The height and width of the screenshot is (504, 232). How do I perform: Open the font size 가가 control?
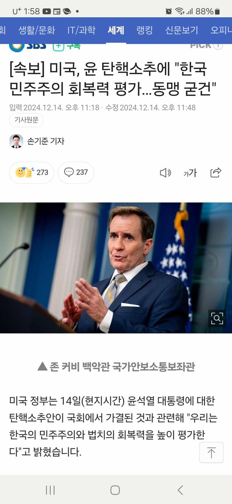point(190,173)
